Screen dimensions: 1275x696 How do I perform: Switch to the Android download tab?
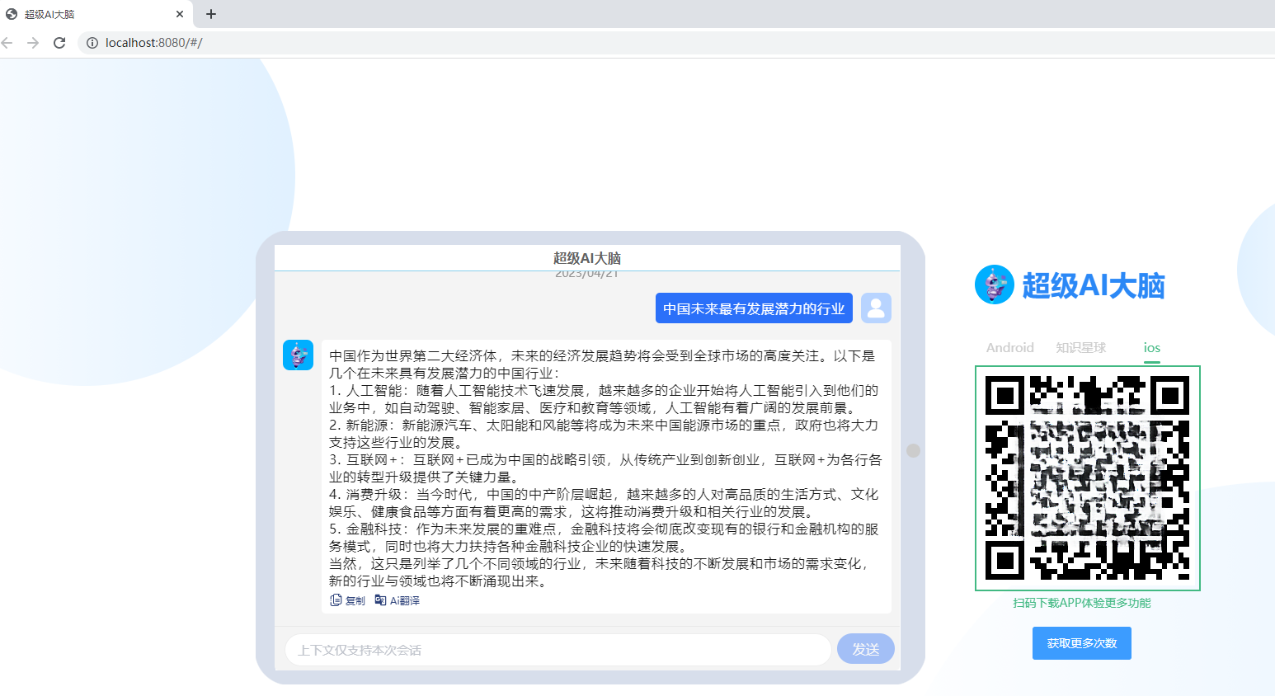tap(1009, 347)
